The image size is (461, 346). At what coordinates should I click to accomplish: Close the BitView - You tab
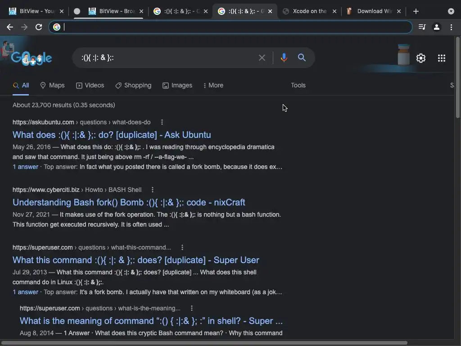pos(61,11)
